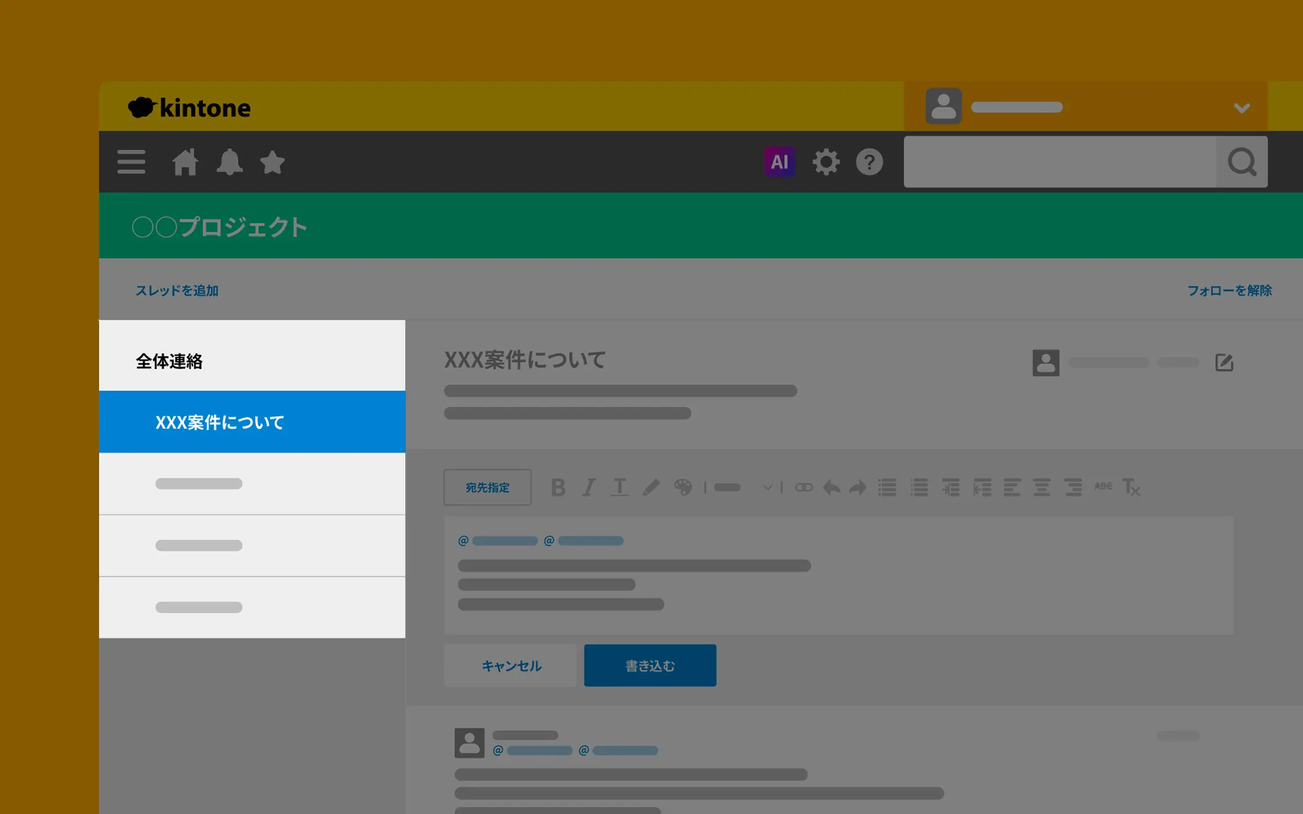The image size is (1303, 814).
Task: Click the help question mark icon
Action: [x=869, y=162]
